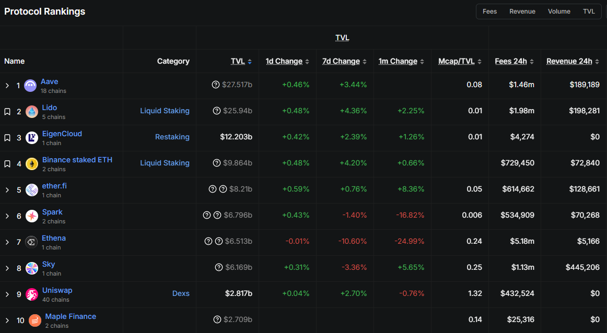Viewport: 607px width, 333px height.
Task: Bookmark the Lido protocol row
Action: [x=7, y=112]
